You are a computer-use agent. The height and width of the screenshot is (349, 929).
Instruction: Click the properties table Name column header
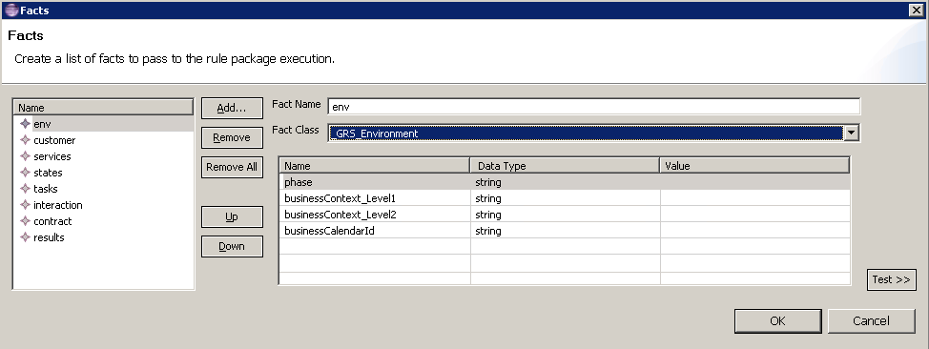(x=375, y=166)
